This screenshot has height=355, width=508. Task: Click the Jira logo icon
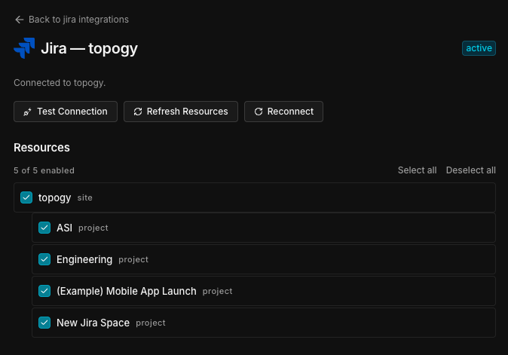pos(24,48)
